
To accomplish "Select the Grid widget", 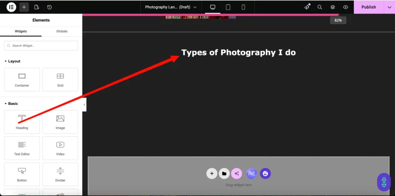I will point(60,79).
